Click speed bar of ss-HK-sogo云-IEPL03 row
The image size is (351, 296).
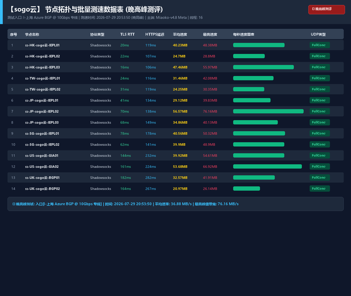tap(264, 67)
